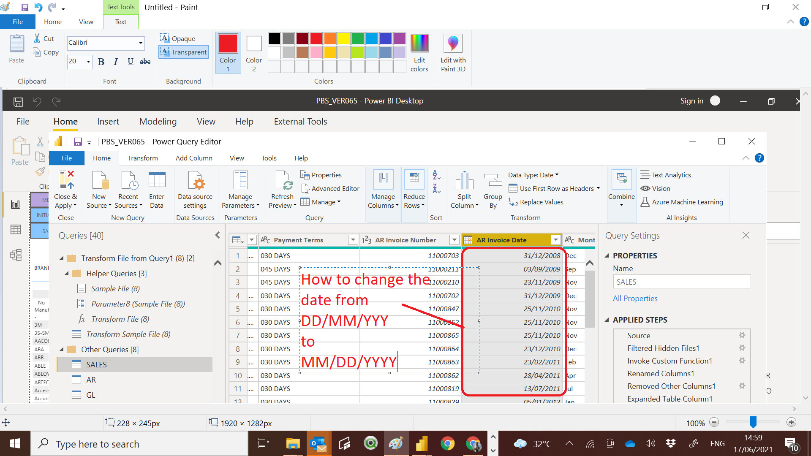Click the Windows taskbar search box
The image size is (811, 456).
139,443
